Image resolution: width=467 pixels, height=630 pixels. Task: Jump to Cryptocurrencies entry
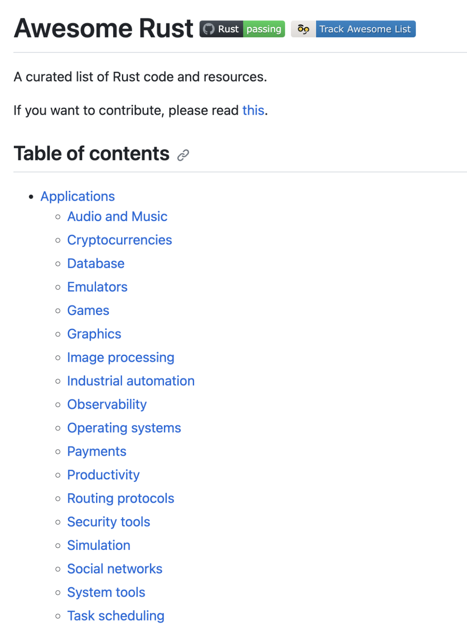120,240
